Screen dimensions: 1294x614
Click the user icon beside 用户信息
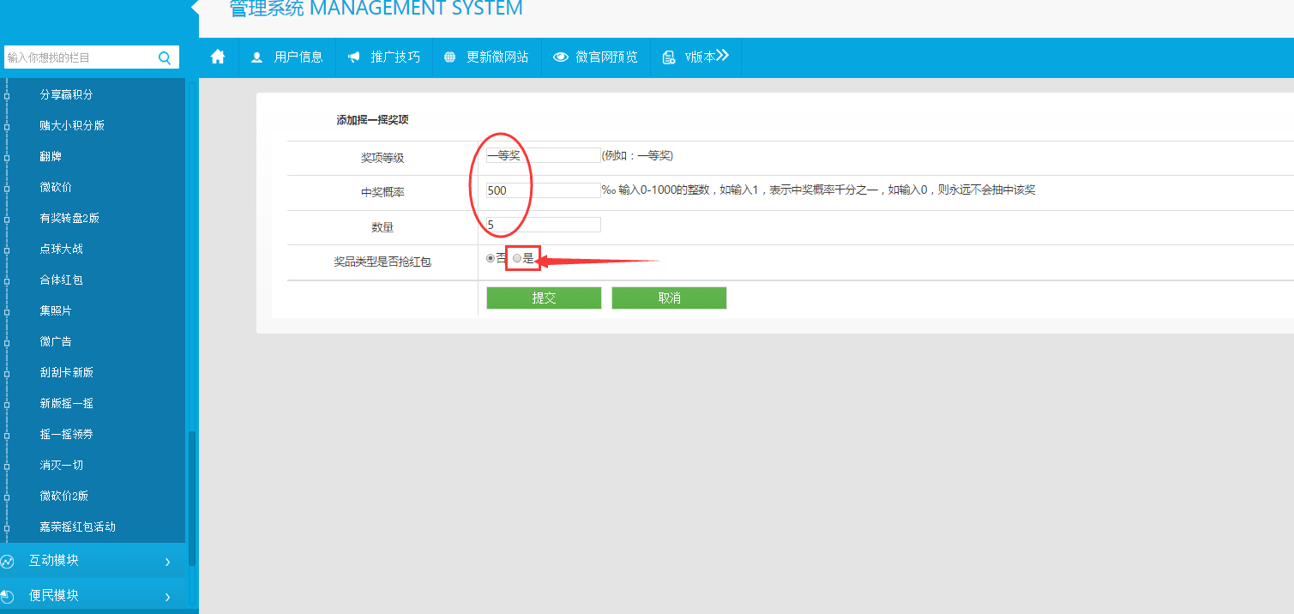pyautogui.click(x=256, y=57)
